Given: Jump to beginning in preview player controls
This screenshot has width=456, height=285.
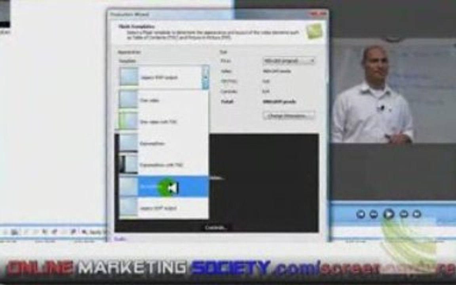Looking at the screenshot, I should (x=361, y=214).
